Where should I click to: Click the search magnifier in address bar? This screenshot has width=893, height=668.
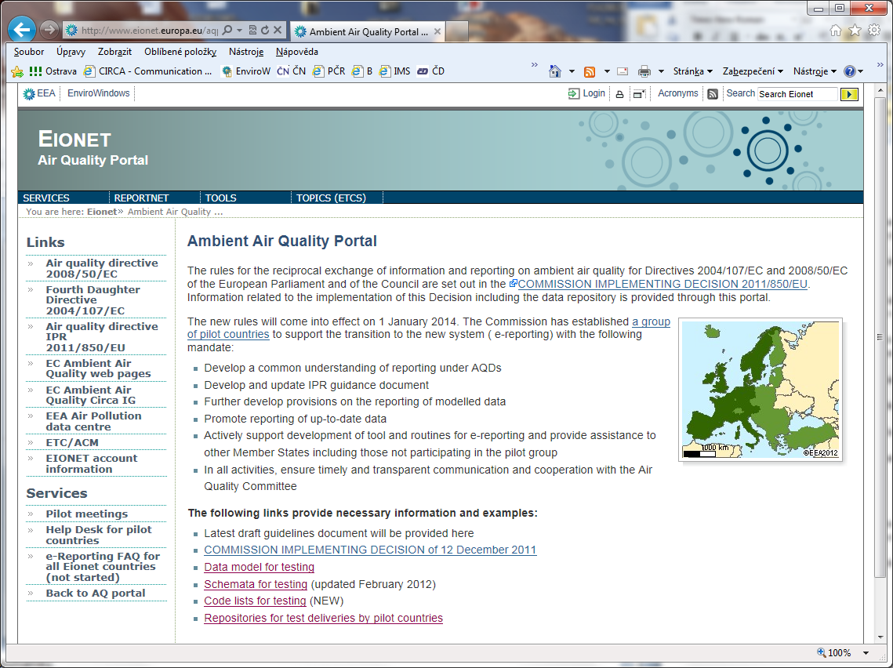click(x=227, y=30)
